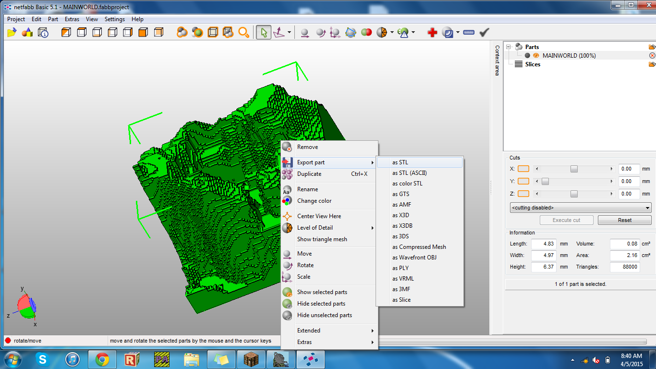Collapse the Parts tree node
Screen dimensions: 656x369
pos(509,47)
